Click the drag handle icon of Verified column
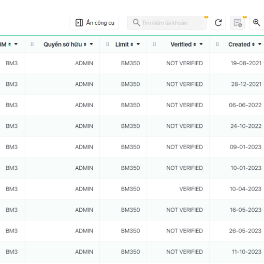Viewport: 264px width, 264px height. coord(154,45)
